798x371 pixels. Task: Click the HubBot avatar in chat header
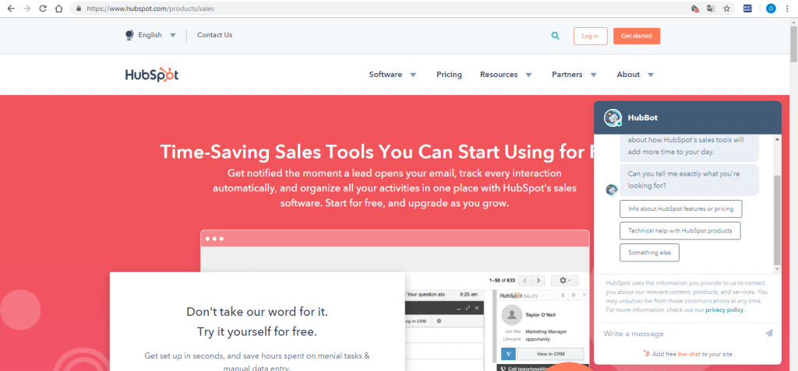(x=613, y=117)
